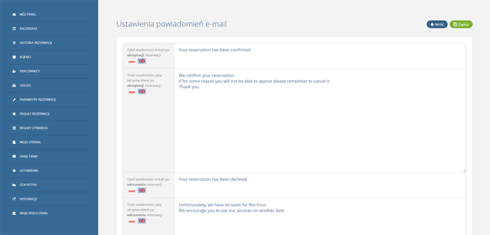The width and height of the screenshot is (490, 235).
Task: Click the history icon beside Historia Rezerwacji
Action: [x=14, y=43]
